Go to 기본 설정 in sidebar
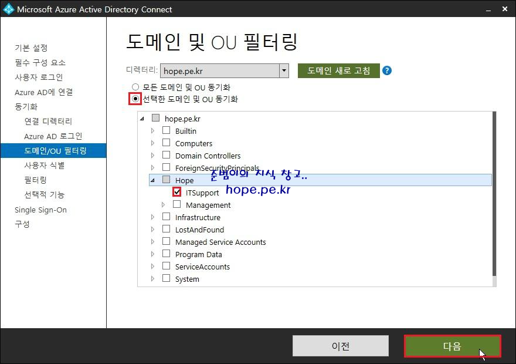516x364 pixels. [31, 48]
